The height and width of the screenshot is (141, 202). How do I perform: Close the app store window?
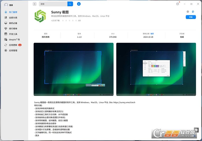pyautogui.click(x=198, y=4)
